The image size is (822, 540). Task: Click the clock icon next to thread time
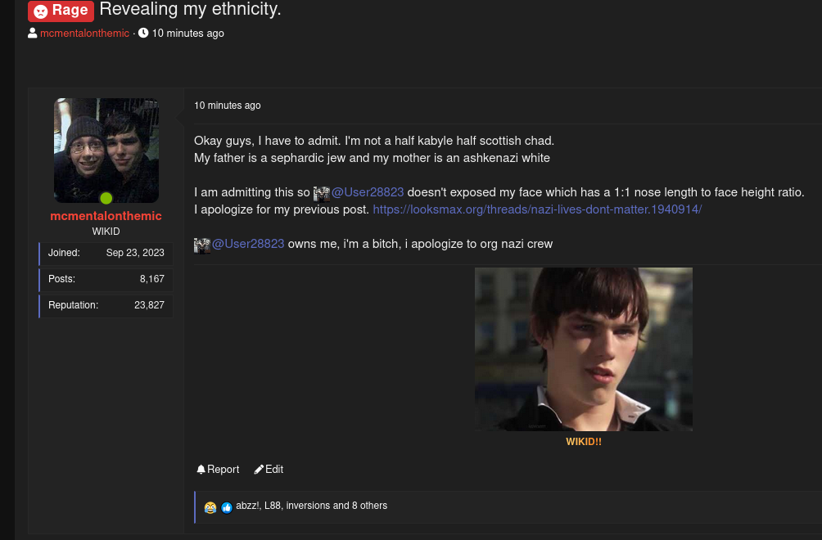pyautogui.click(x=143, y=33)
